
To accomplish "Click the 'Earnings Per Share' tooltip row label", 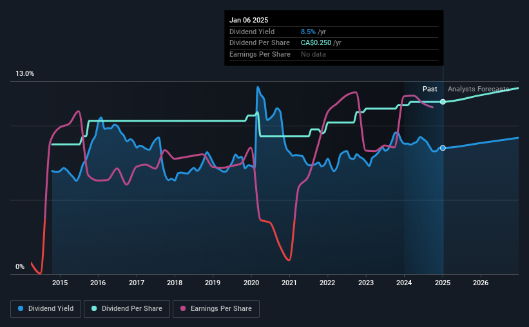I will pos(260,54).
